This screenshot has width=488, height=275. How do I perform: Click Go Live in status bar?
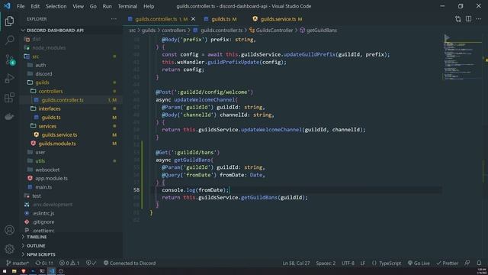coord(419,263)
